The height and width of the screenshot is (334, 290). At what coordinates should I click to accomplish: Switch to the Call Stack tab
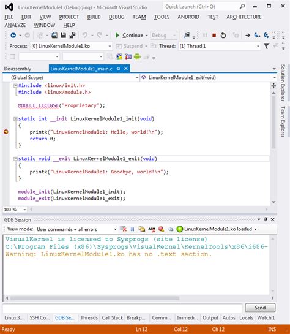[113, 317]
